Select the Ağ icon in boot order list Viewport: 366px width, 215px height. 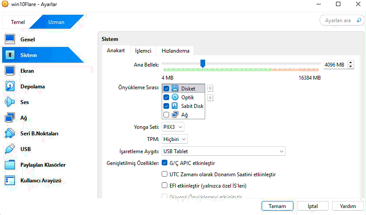click(x=175, y=114)
